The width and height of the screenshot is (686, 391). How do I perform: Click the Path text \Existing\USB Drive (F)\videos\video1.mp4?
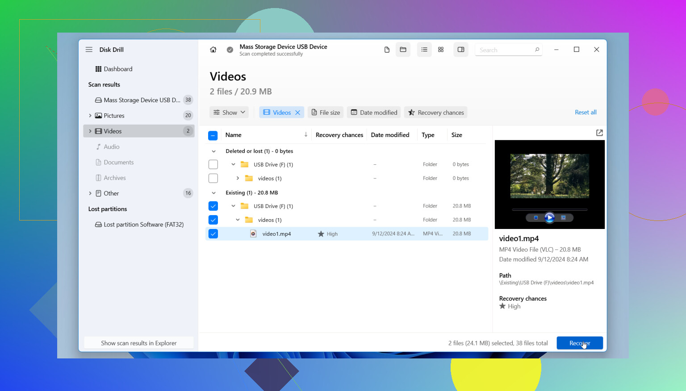coord(546,283)
